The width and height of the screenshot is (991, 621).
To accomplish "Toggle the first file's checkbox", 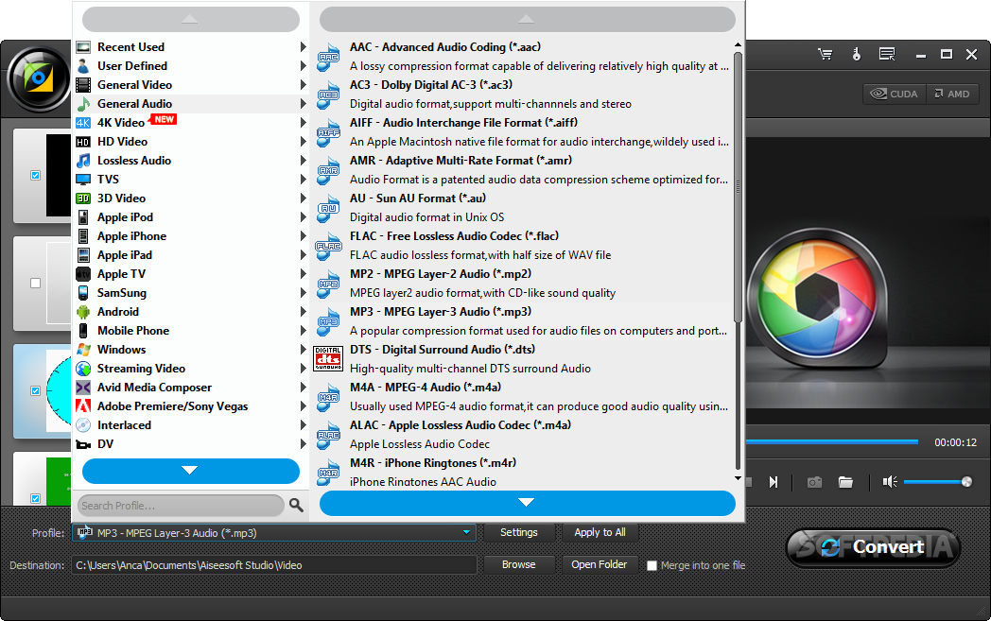I will click(35, 176).
